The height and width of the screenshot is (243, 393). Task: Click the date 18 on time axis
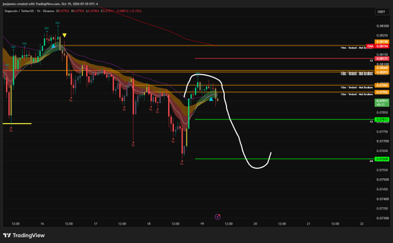(149, 224)
